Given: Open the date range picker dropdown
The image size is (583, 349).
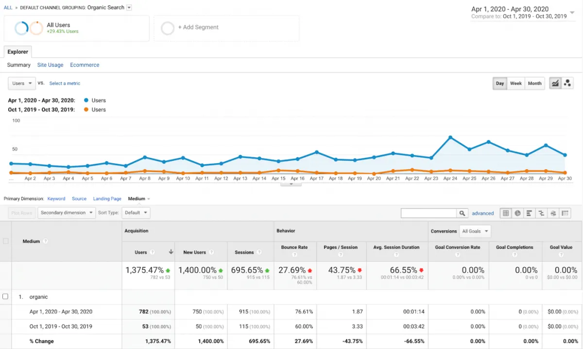Looking at the screenshot, I should click(x=572, y=12).
